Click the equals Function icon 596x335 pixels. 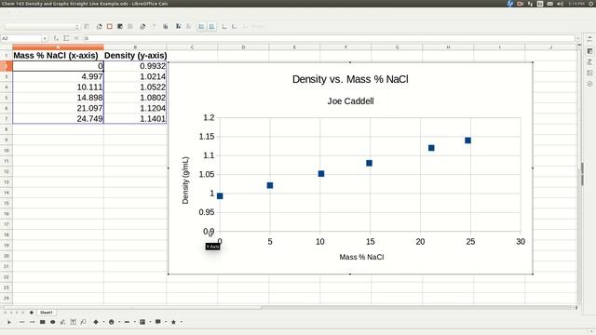(x=76, y=38)
